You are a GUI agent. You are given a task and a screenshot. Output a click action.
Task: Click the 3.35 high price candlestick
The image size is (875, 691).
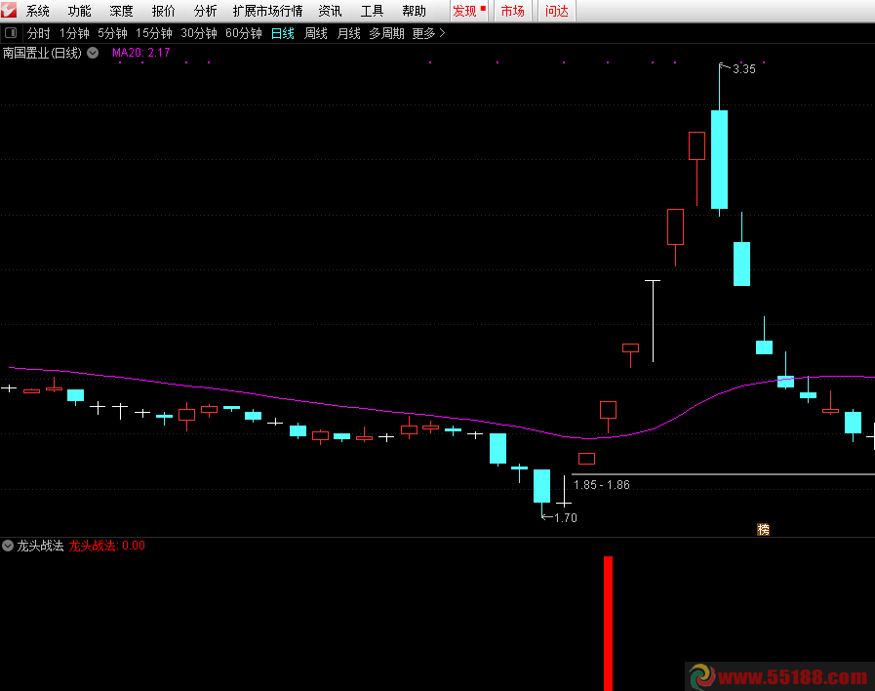click(x=719, y=159)
